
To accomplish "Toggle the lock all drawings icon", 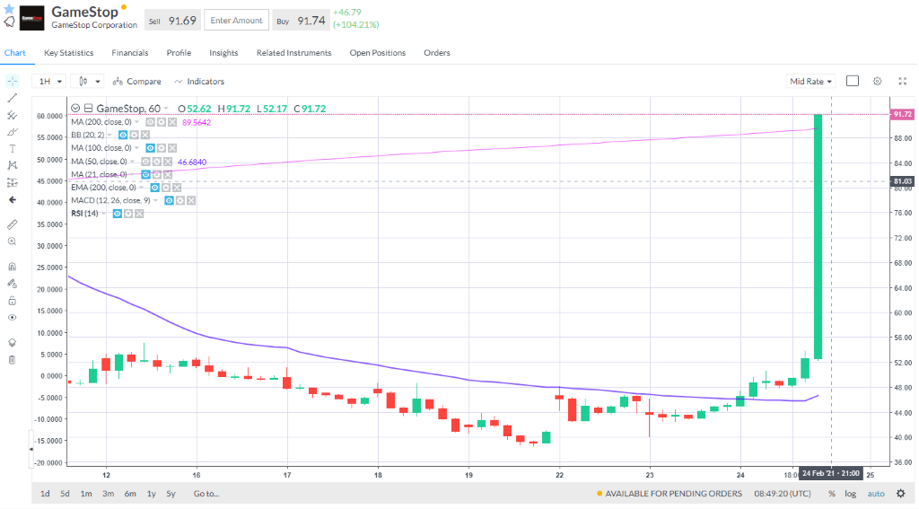I will point(12,301).
